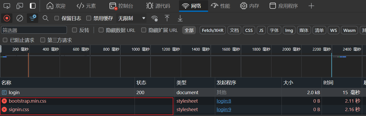Filter by 清单 type
366x116 pixels.
click(x=320, y=30)
